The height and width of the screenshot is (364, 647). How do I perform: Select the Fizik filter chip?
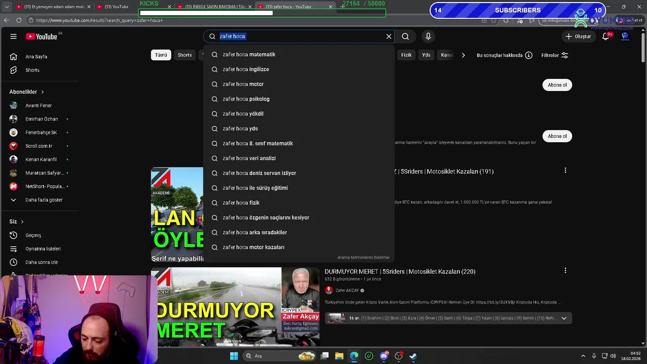pyautogui.click(x=406, y=55)
